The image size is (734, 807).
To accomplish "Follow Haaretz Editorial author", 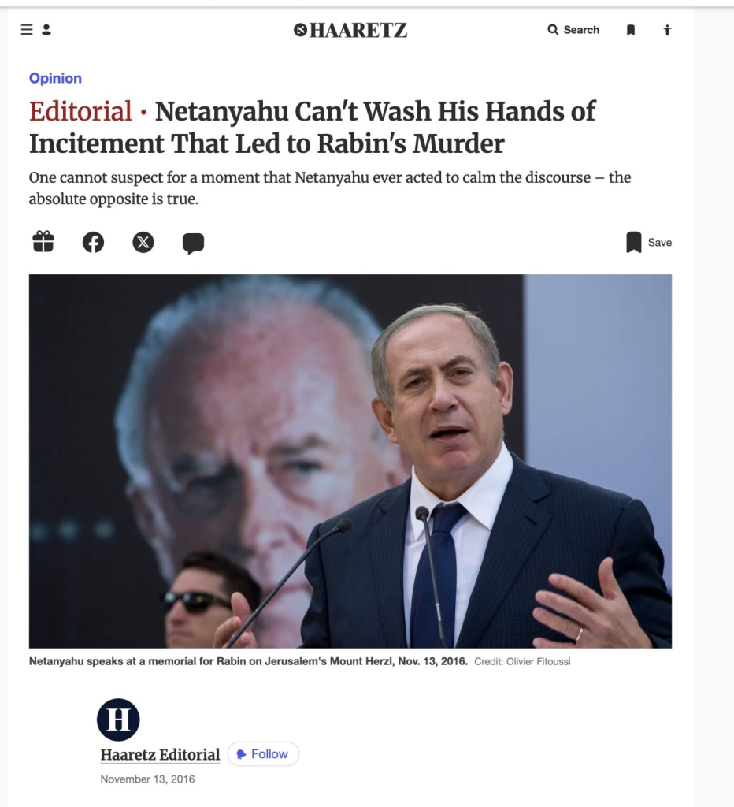I will [263, 754].
